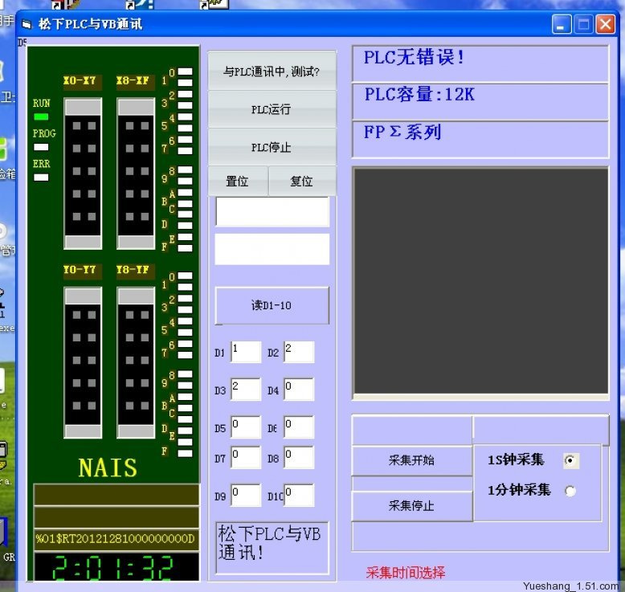This screenshot has width=625, height=592.
Task: Select the 1分钟采集 radio button
Action: (570, 491)
